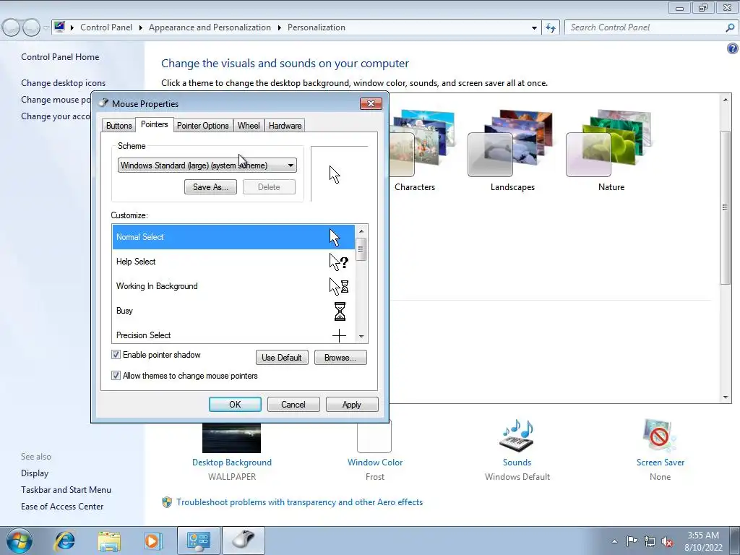Select the Help Select pointer row
740x555 pixels.
(233, 262)
